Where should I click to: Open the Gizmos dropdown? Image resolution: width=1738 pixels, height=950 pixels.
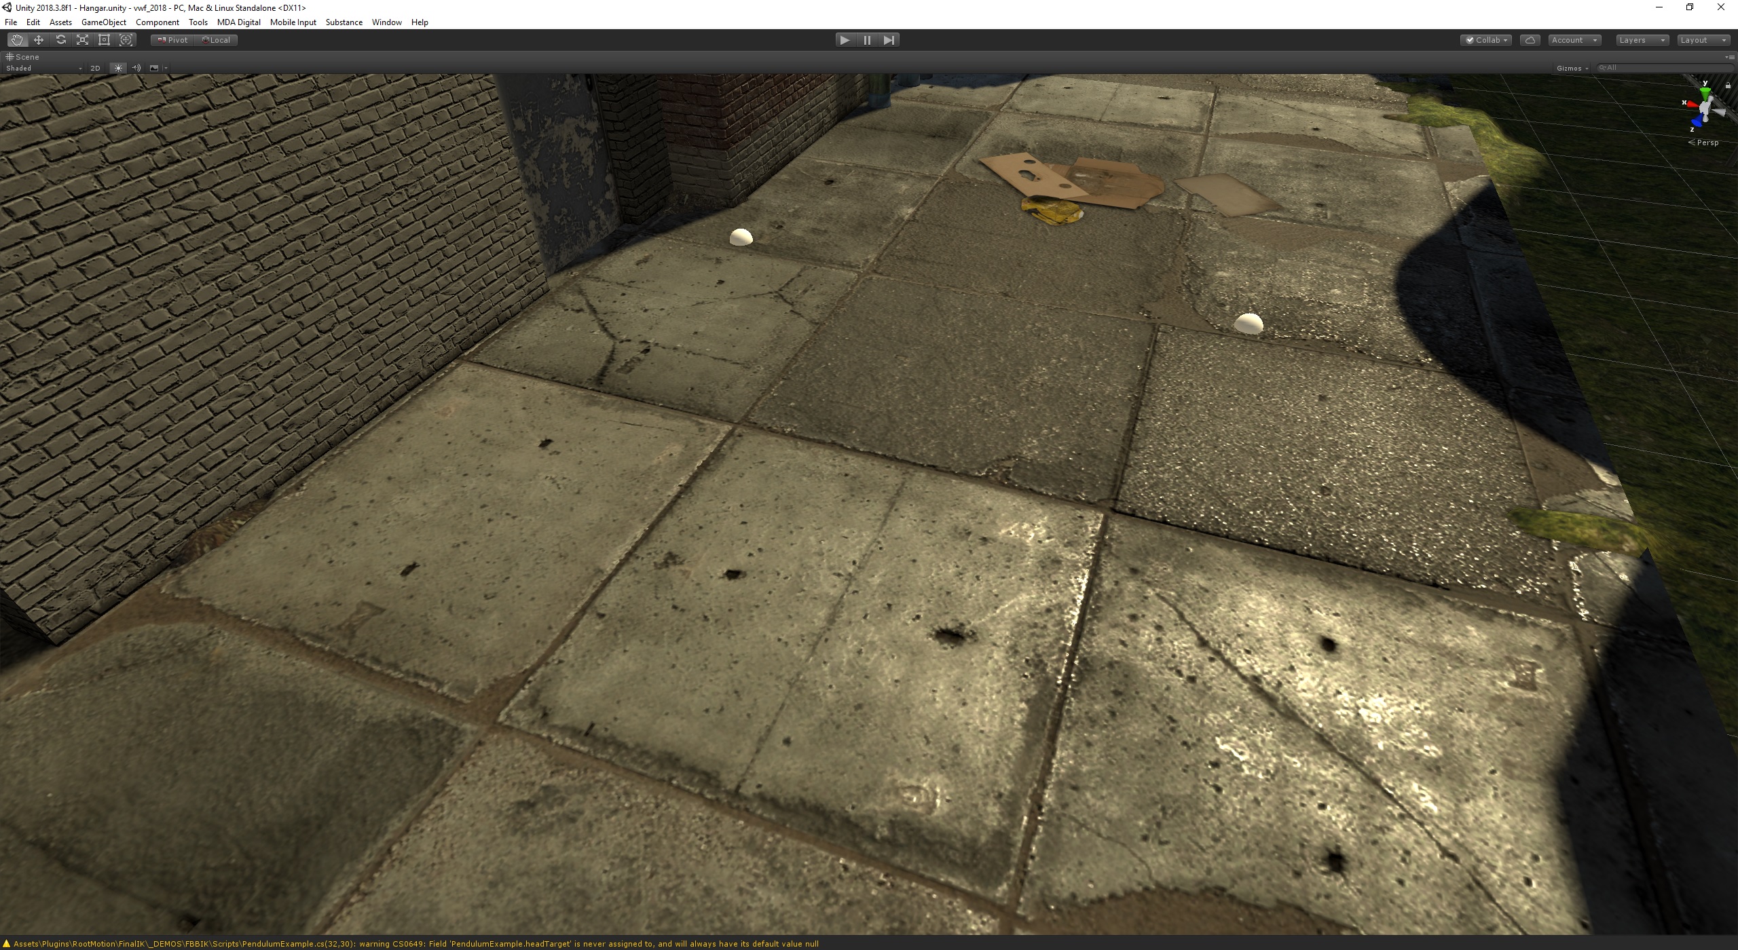click(1572, 67)
